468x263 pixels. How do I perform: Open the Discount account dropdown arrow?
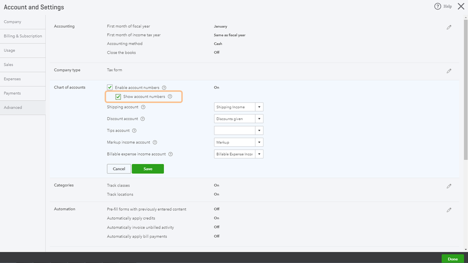point(259,119)
